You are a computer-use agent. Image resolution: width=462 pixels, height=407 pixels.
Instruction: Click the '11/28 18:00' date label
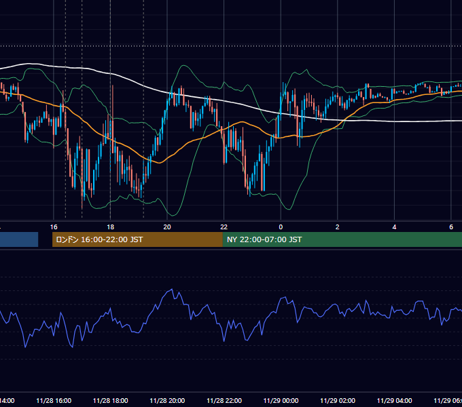(x=111, y=400)
